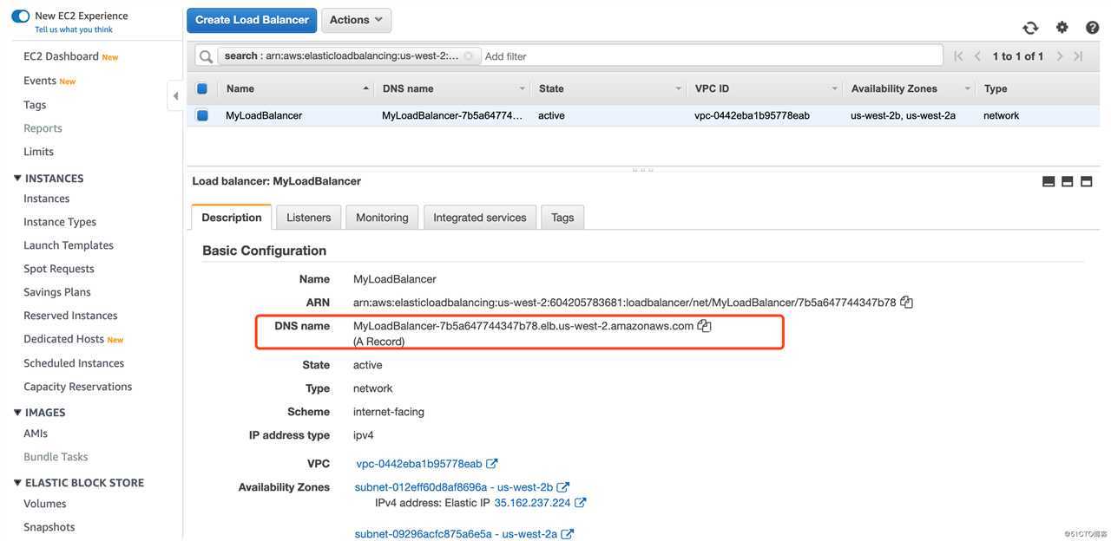Screen dimensions: 1111x541
Task: Collapse the ELASTIC BLOCK STORE section
Action: (17, 482)
